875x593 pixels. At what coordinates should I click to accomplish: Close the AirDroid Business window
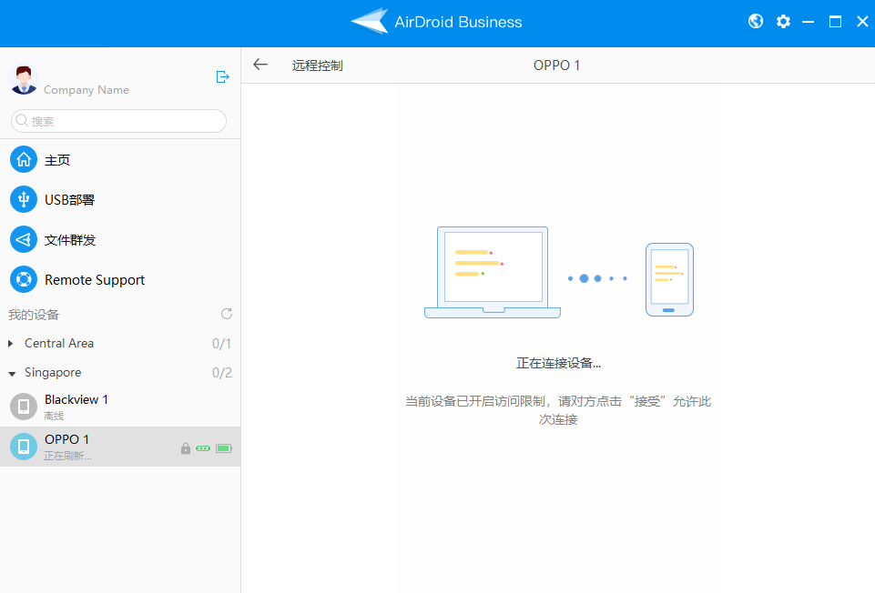pyautogui.click(x=862, y=22)
